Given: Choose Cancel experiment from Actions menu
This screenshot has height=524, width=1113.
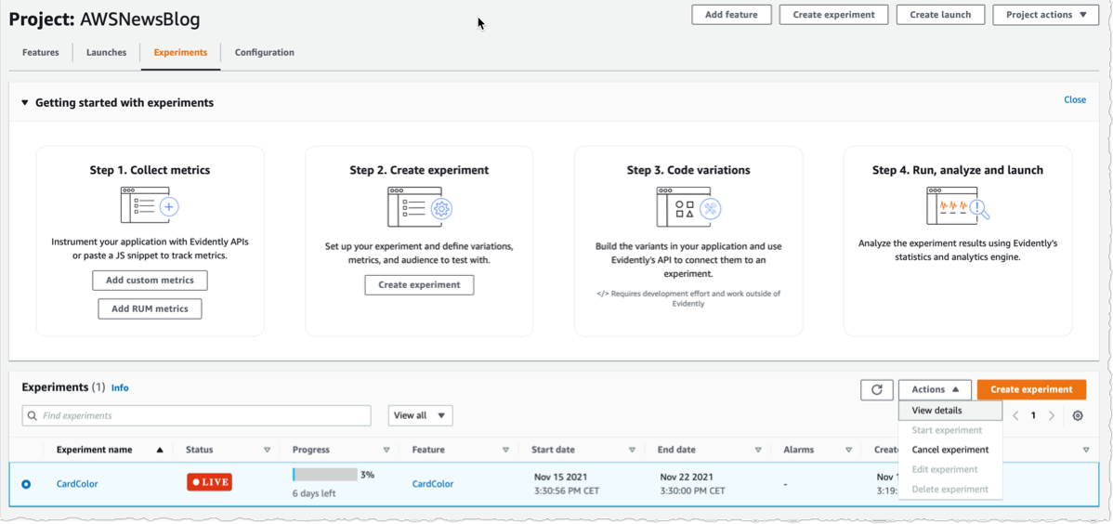Looking at the screenshot, I should pos(950,450).
